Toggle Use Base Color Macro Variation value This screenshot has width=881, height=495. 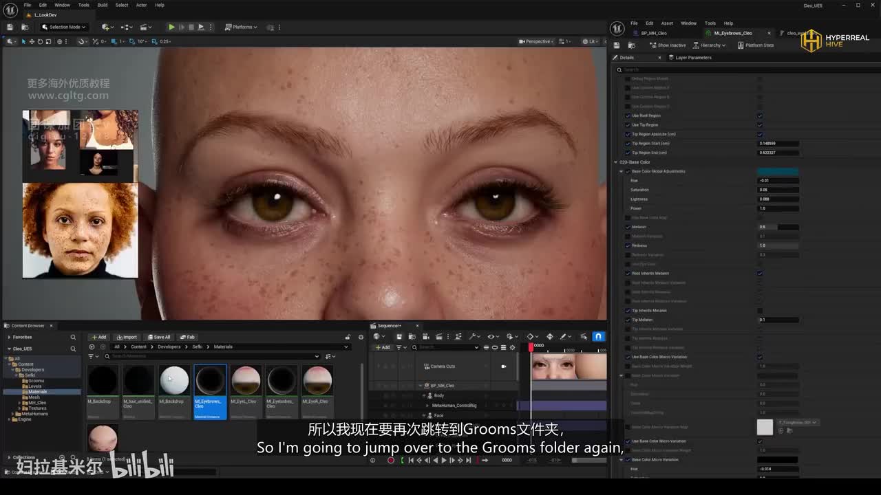pos(760,357)
